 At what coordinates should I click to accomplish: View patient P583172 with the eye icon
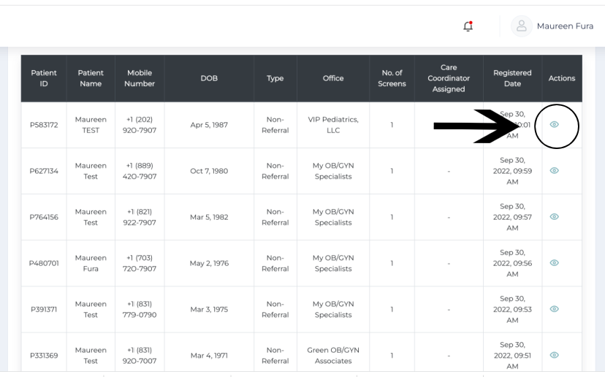click(x=554, y=124)
